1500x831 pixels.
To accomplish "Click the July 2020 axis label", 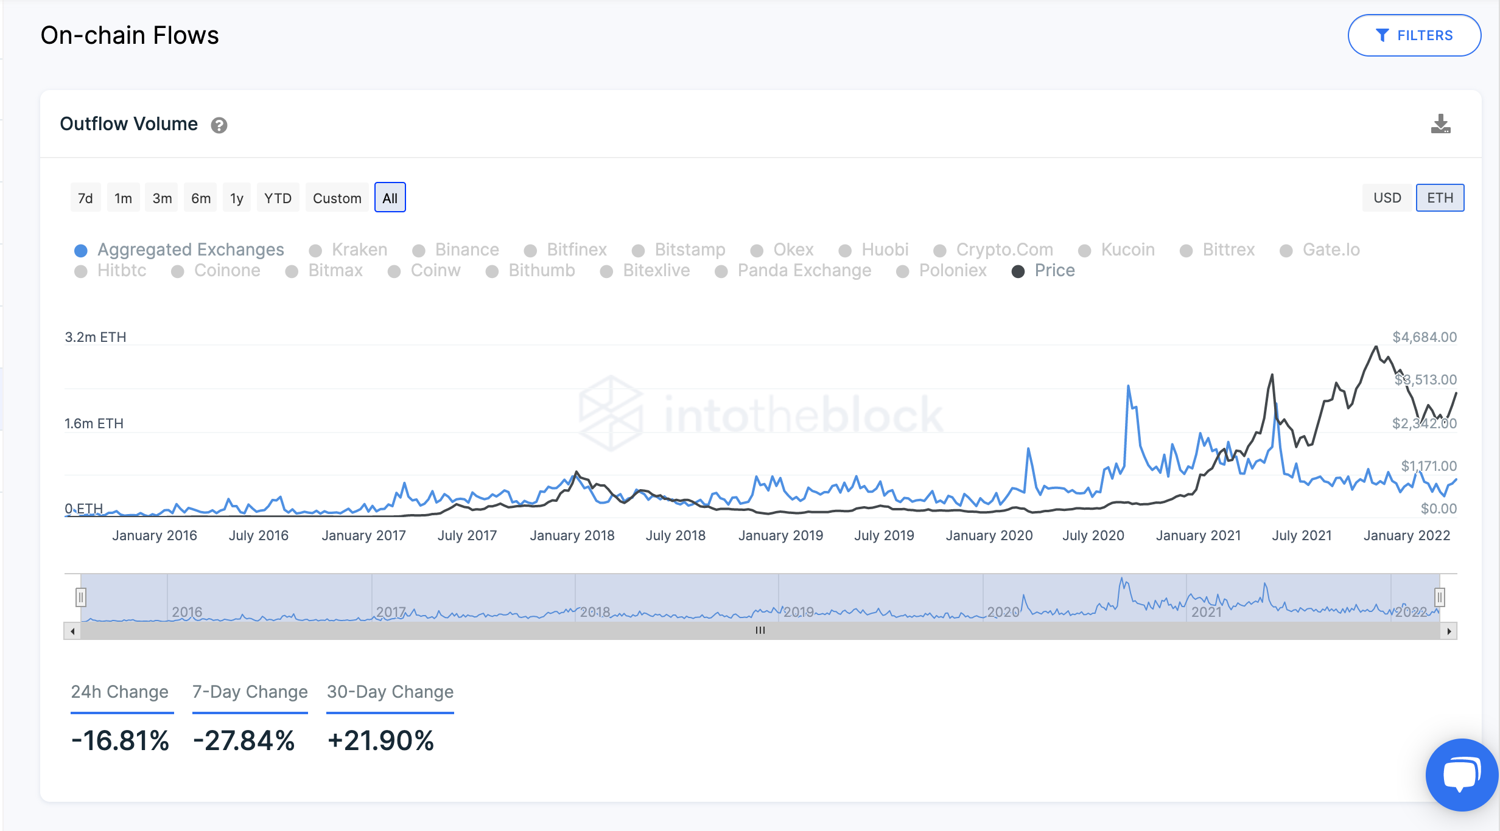I will pyautogui.click(x=1093, y=535).
